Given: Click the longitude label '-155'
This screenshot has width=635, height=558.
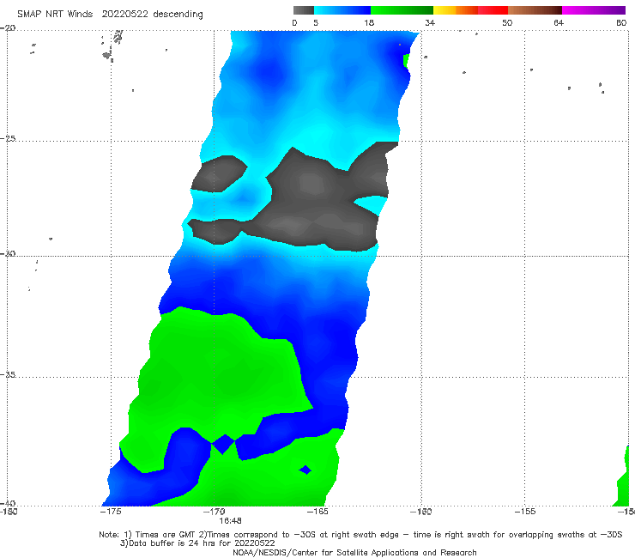Looking at the screenshot, I should [525, 512].
